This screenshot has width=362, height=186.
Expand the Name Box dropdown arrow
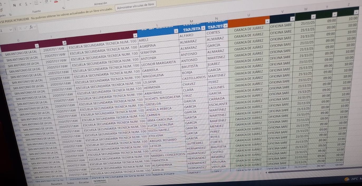[x=11, y=29]
